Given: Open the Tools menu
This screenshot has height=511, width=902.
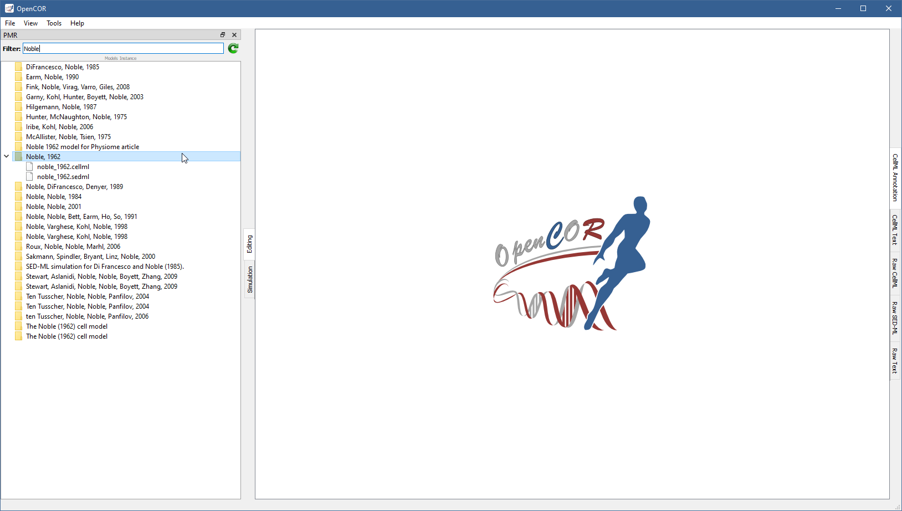Looking at the screenshot, I should (x=54, y=23).
